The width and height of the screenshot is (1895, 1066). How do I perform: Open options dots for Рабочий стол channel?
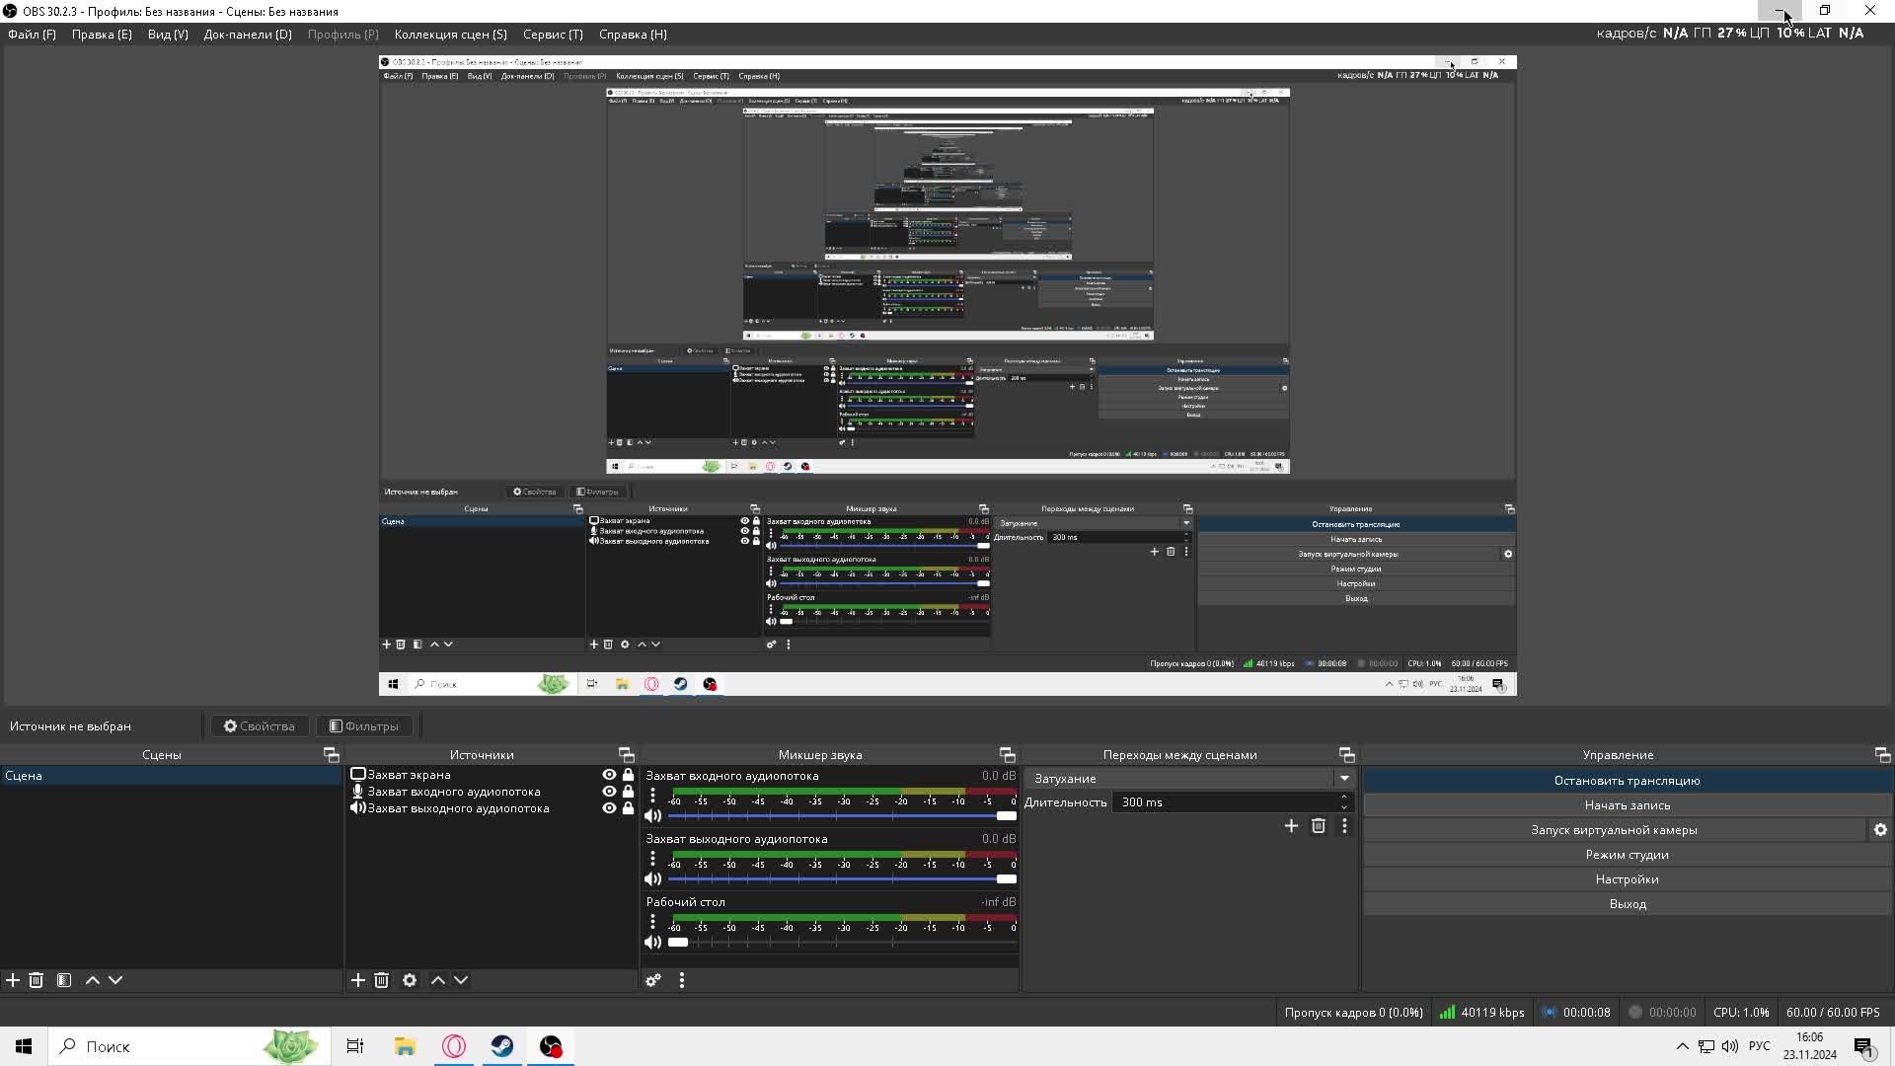(652, 922)
